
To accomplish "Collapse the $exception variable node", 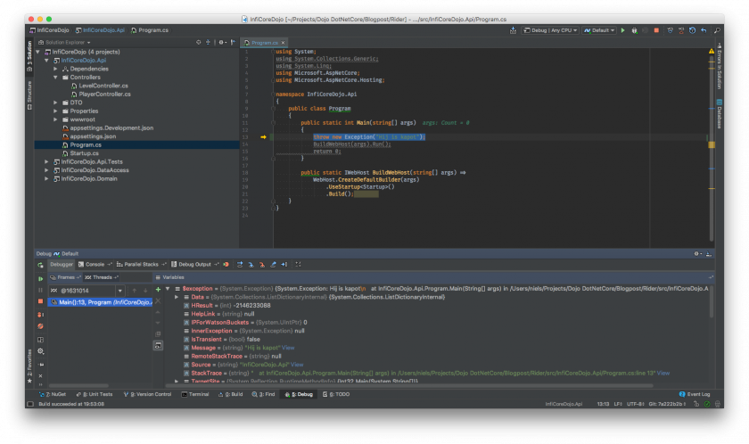I will (x=168, y=289).
